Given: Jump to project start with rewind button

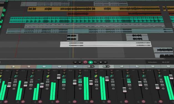Looking at the screenshot, I should click(x=75, y=63).
